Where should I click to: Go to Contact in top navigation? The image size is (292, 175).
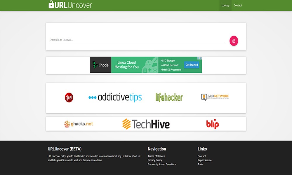[238, 6]
